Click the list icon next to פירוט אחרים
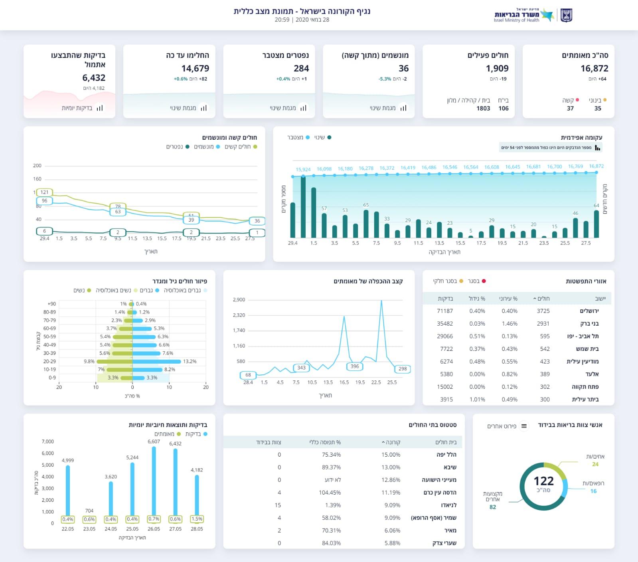The width and height of the screenshot is (638, 562). (x=524, y=426)
